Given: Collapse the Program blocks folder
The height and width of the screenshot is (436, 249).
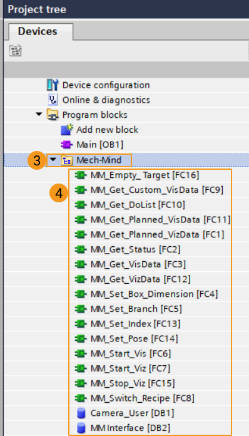Looking at the screenshot, I should tap(39, 114).
